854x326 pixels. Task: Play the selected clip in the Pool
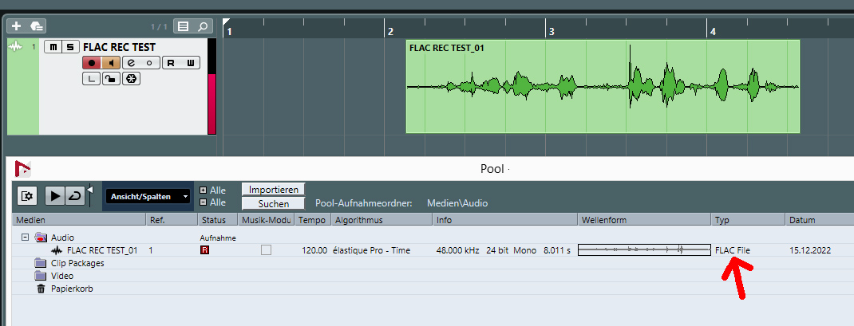point(55,195)
